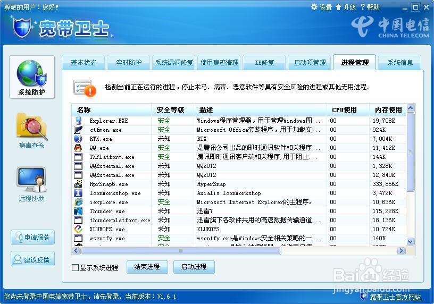This screenshot has width=434, height=304.
Task: Click the 结束进程 button
Action: 147,267
